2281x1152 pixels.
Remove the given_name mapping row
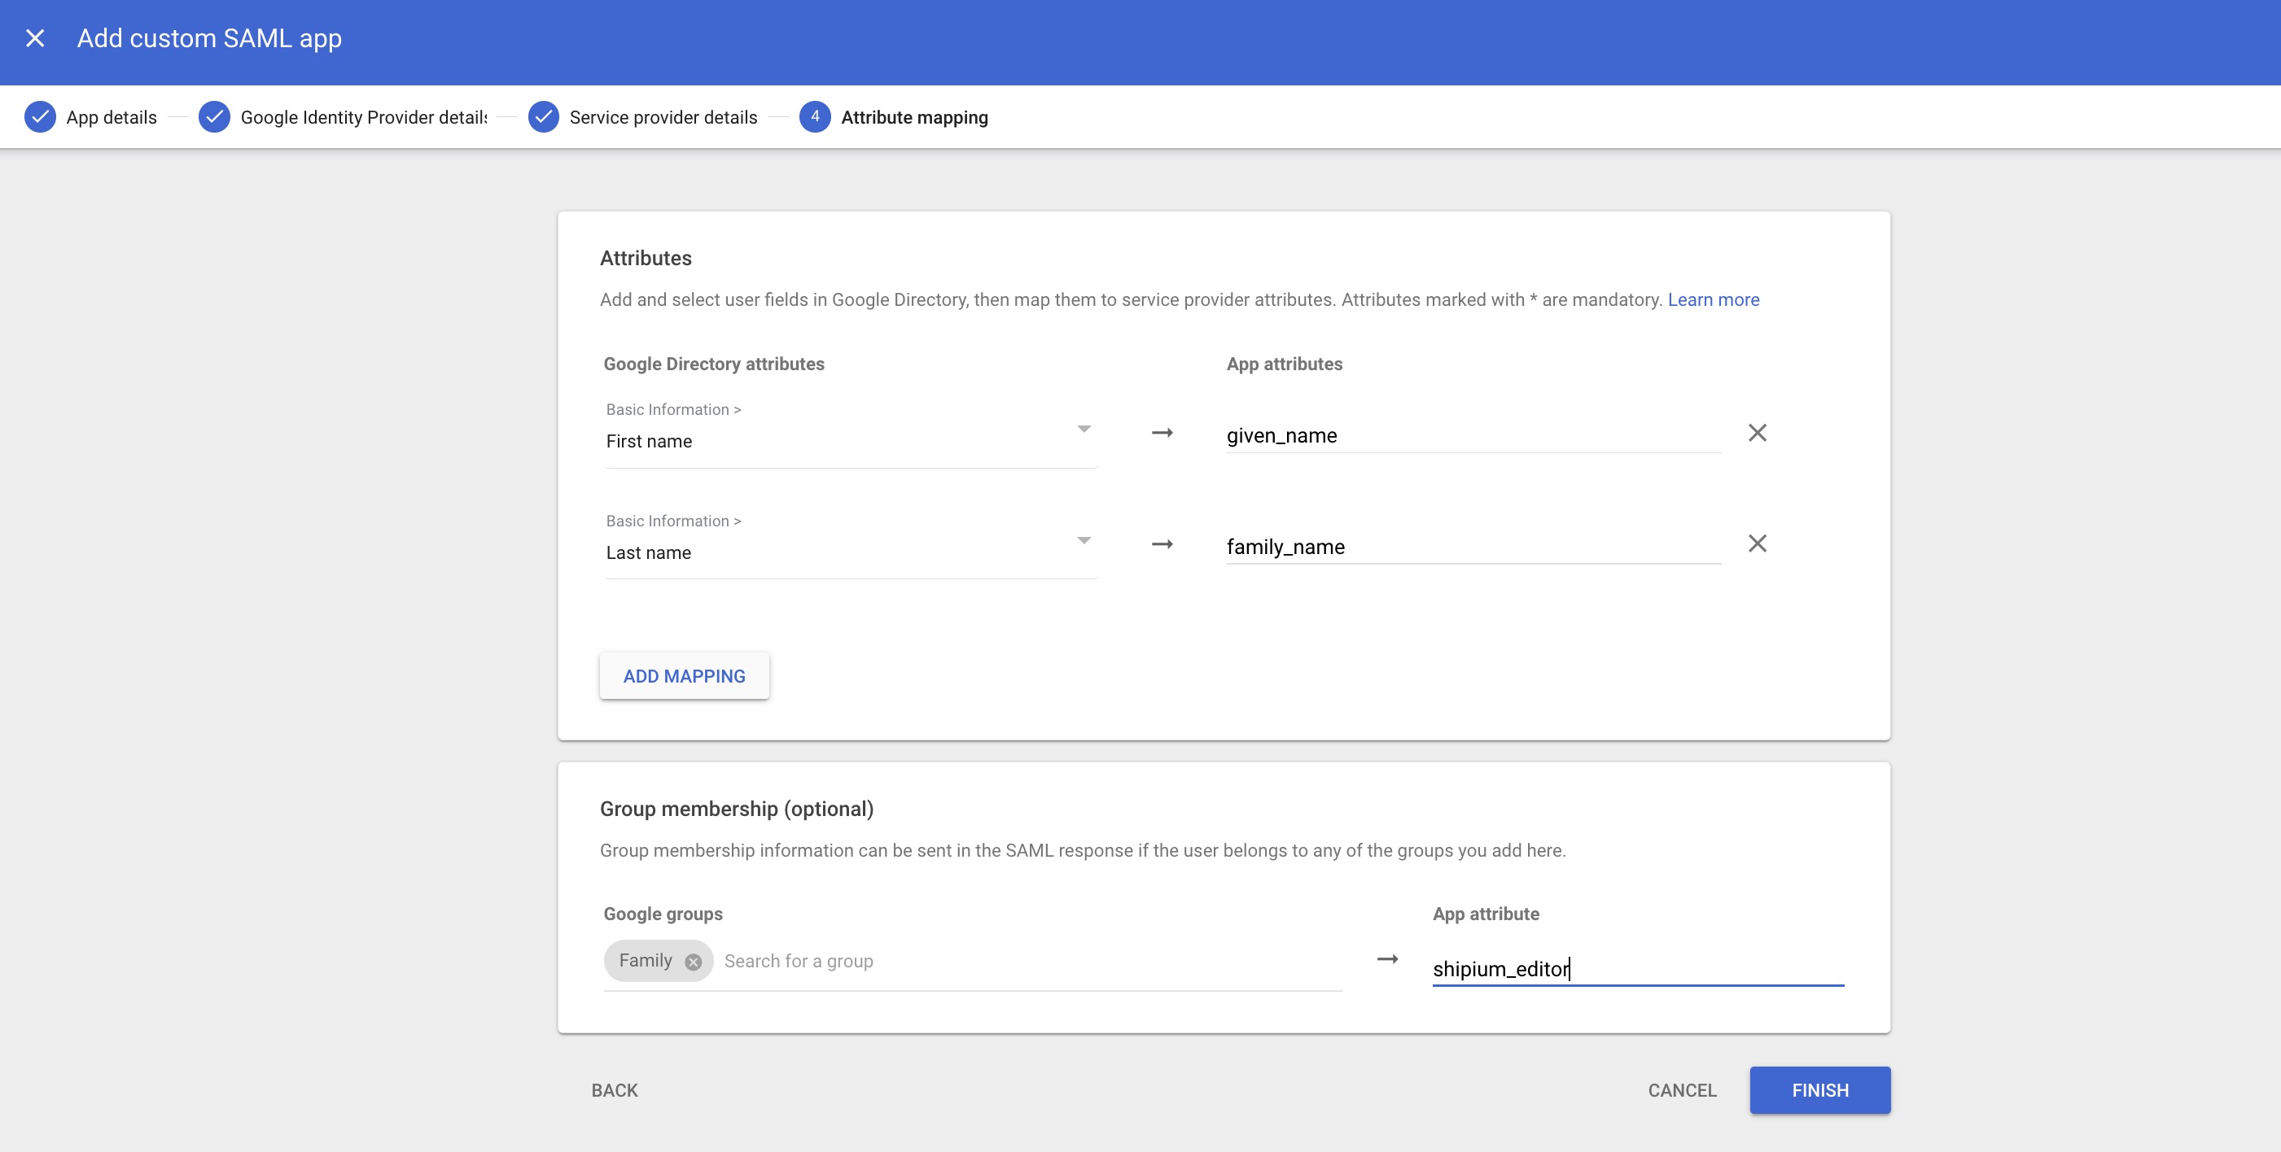(1757, 433)
